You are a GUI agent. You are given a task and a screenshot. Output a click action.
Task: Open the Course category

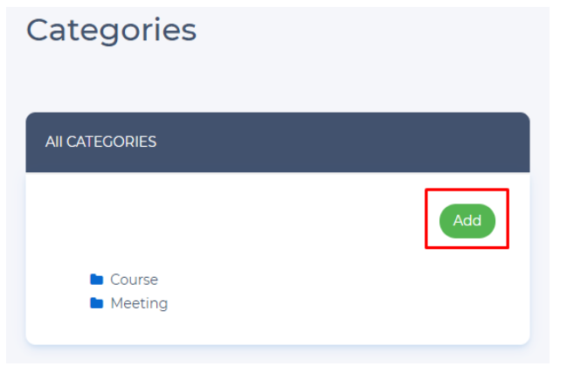tap(134, 280)
